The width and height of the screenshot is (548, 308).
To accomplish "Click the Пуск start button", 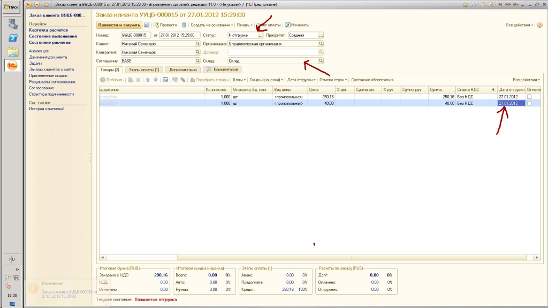I will point(11,7).
